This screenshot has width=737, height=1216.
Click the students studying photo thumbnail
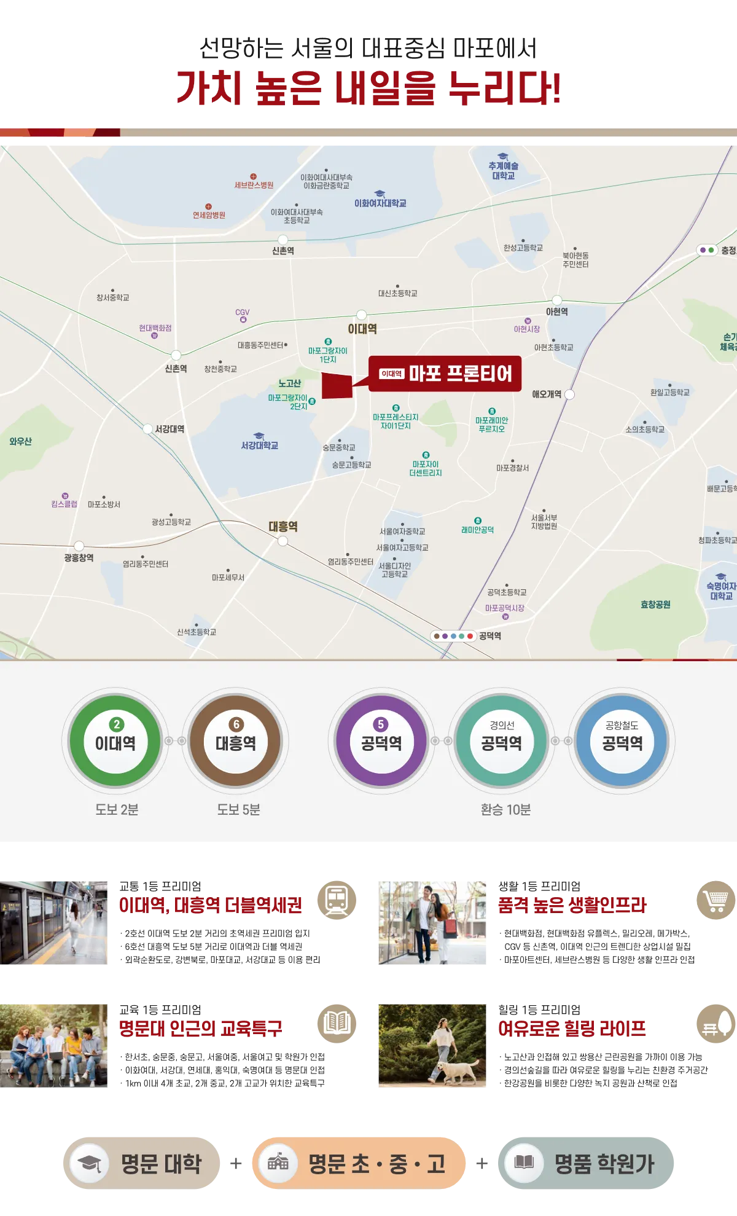pos(53,1046)
